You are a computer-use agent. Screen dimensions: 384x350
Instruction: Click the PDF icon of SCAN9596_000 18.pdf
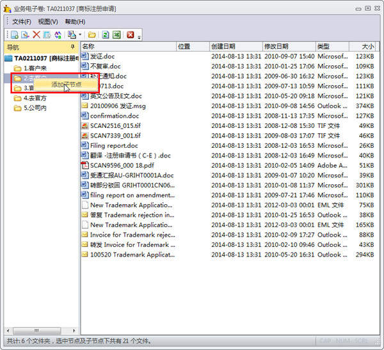point(84,165)
